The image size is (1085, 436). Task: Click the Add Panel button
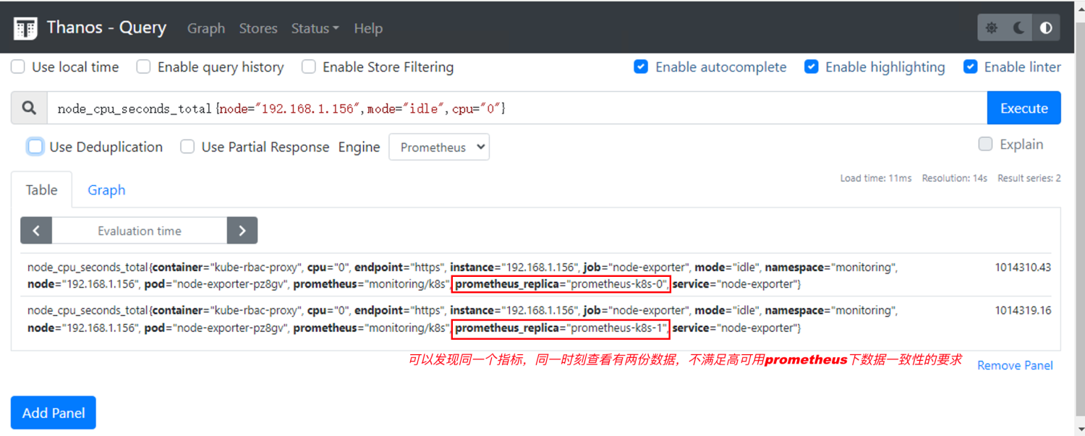(x=54, y=413)
